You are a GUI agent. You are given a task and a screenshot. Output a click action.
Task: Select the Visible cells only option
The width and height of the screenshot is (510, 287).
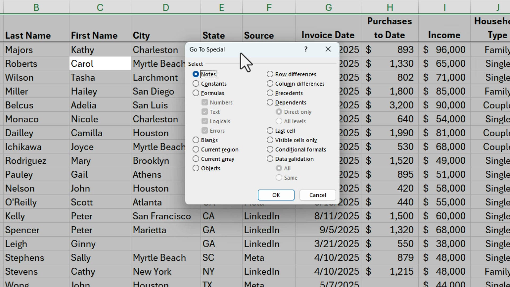(x=270, y=140)
